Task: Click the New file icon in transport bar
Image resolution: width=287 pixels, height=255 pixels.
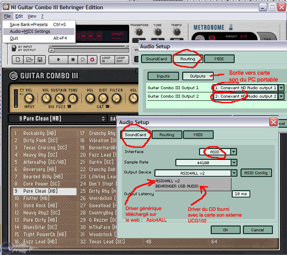Action: (18, 59)
